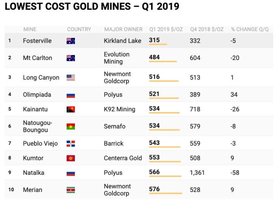Open the Kirkland Lake owner entry

122,41
